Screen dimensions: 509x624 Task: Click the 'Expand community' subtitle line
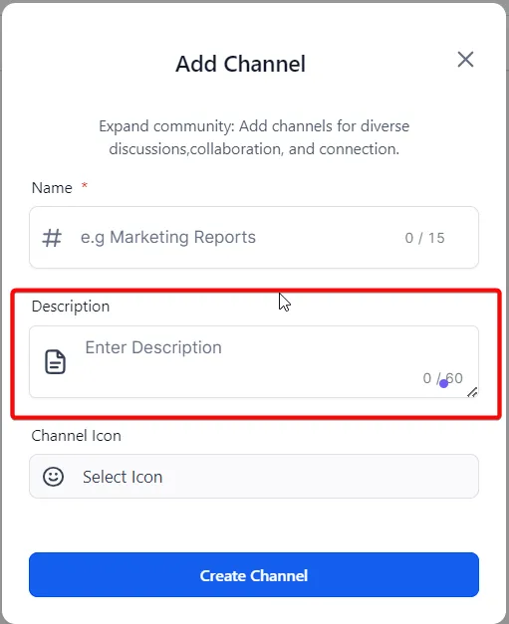(x=254, y=126)
